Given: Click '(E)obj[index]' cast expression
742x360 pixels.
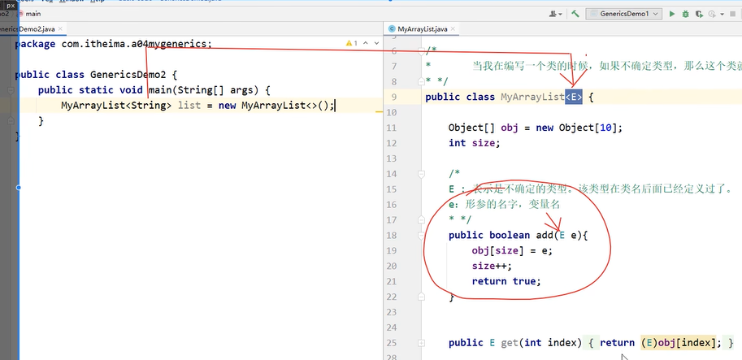Looking at the screenshot, I should [679, 342].
